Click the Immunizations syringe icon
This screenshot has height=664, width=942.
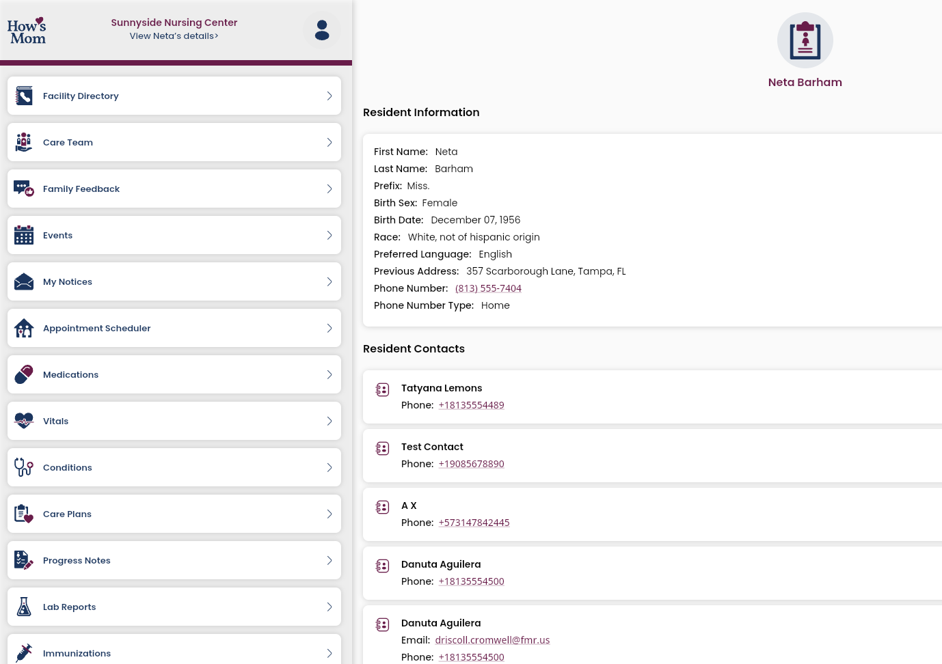[x=24, y=652]
